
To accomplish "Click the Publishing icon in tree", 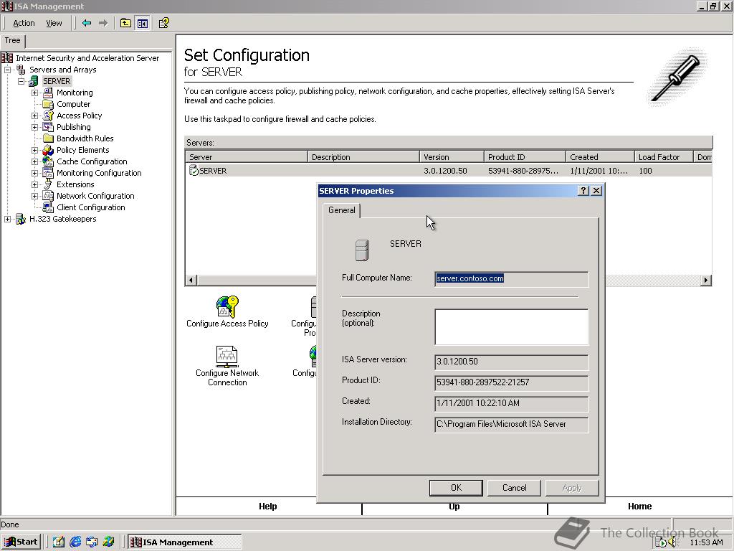I will click(x=48, y=127).
